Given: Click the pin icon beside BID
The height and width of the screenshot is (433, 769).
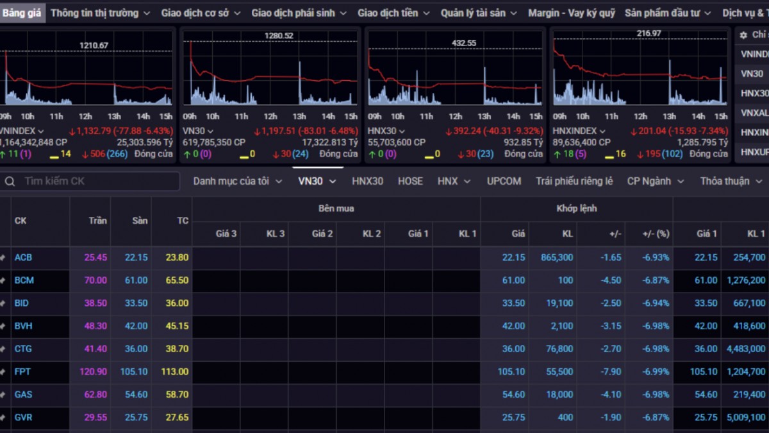Looking at the screenshot, I should pyautogui.click(x=3, y=303).
